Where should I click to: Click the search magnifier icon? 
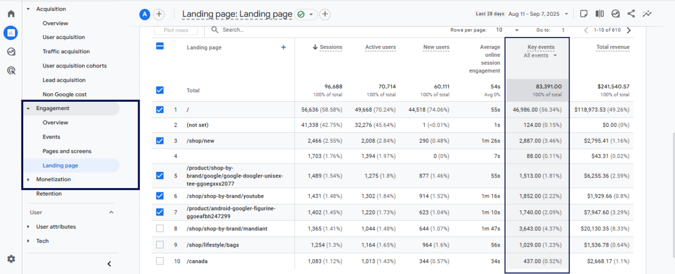(x=215, y=30)
